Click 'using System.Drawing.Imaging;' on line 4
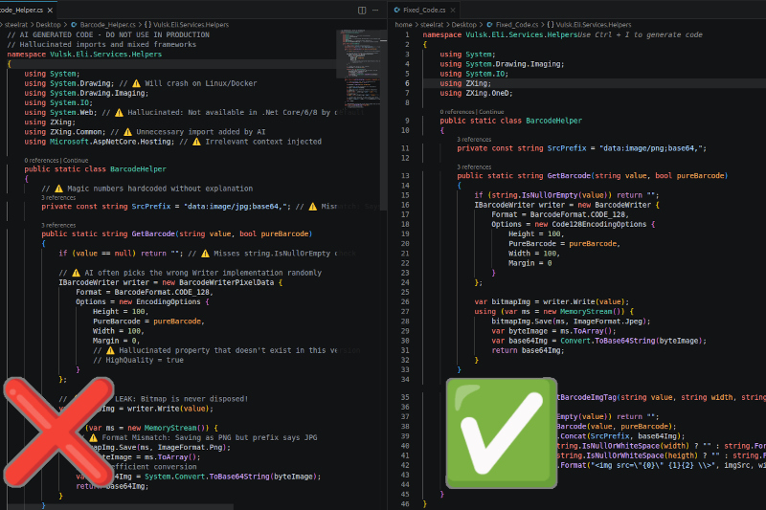This screenshot has height=510, width=766. pyautogui.click(x=502, y=64)
